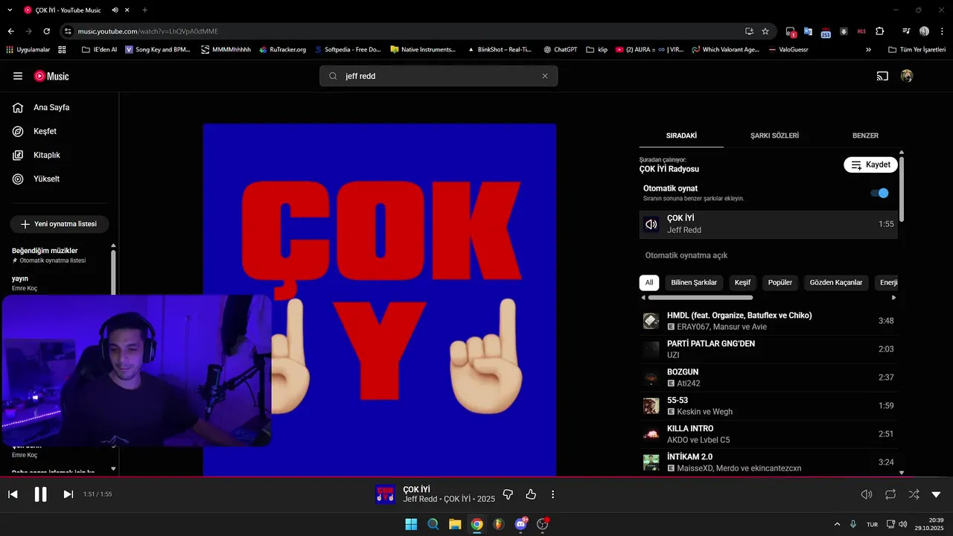Toggle the repeat mode
Screen dimensions: 953x536
[x=890, y=494]
